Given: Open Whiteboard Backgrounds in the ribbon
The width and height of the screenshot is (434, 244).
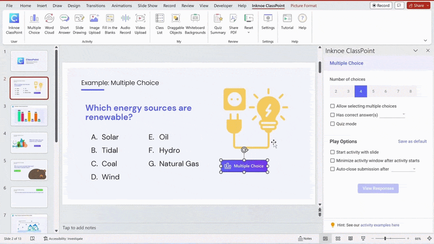Looking at the screenshot, I should coord(195,20).
